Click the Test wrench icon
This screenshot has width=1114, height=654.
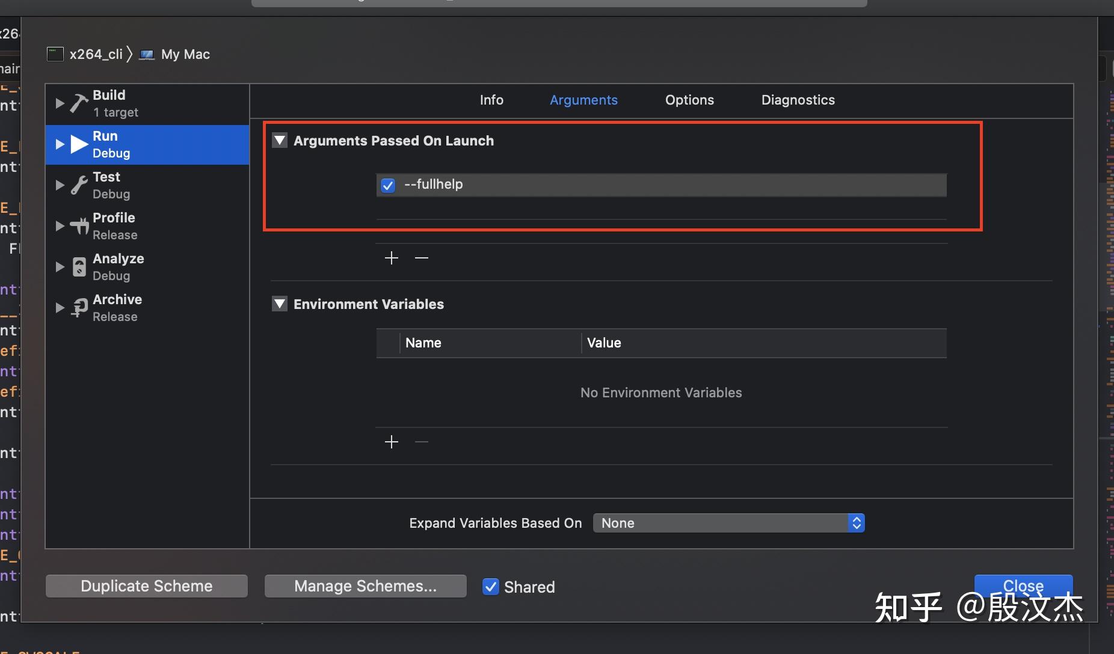coord(79,185)
